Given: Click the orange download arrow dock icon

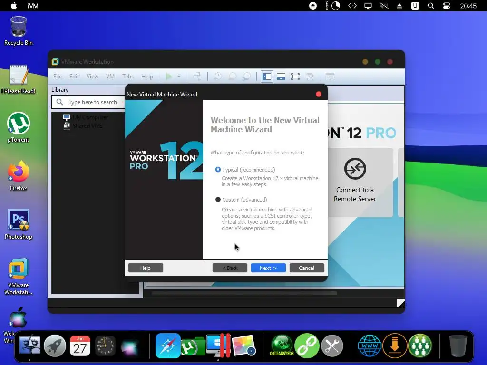Looking at the screenshot, I should (x=395, y=345).
